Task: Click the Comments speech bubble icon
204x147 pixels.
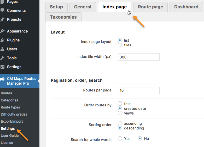Action: (3, 10)
